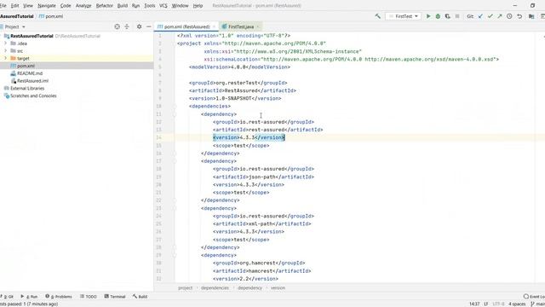The image size is (545, 307).
Task: Open the Tools menu
Action: point(150,6)
